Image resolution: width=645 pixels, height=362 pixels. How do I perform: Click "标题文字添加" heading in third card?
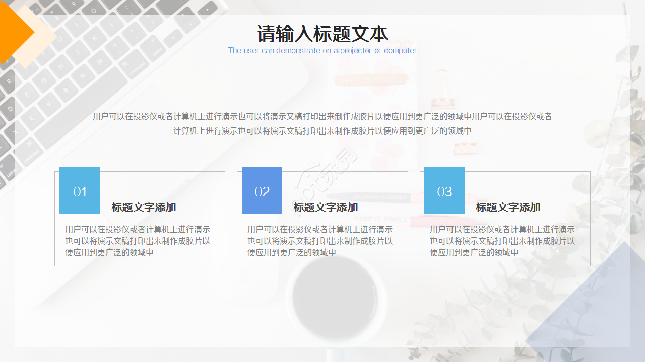[x=509, y=207]
